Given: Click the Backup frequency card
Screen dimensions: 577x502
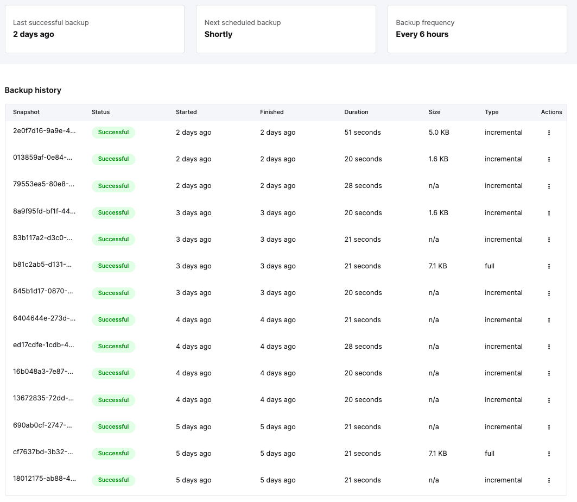Looking at the screenshot, I should pos(477,29).
